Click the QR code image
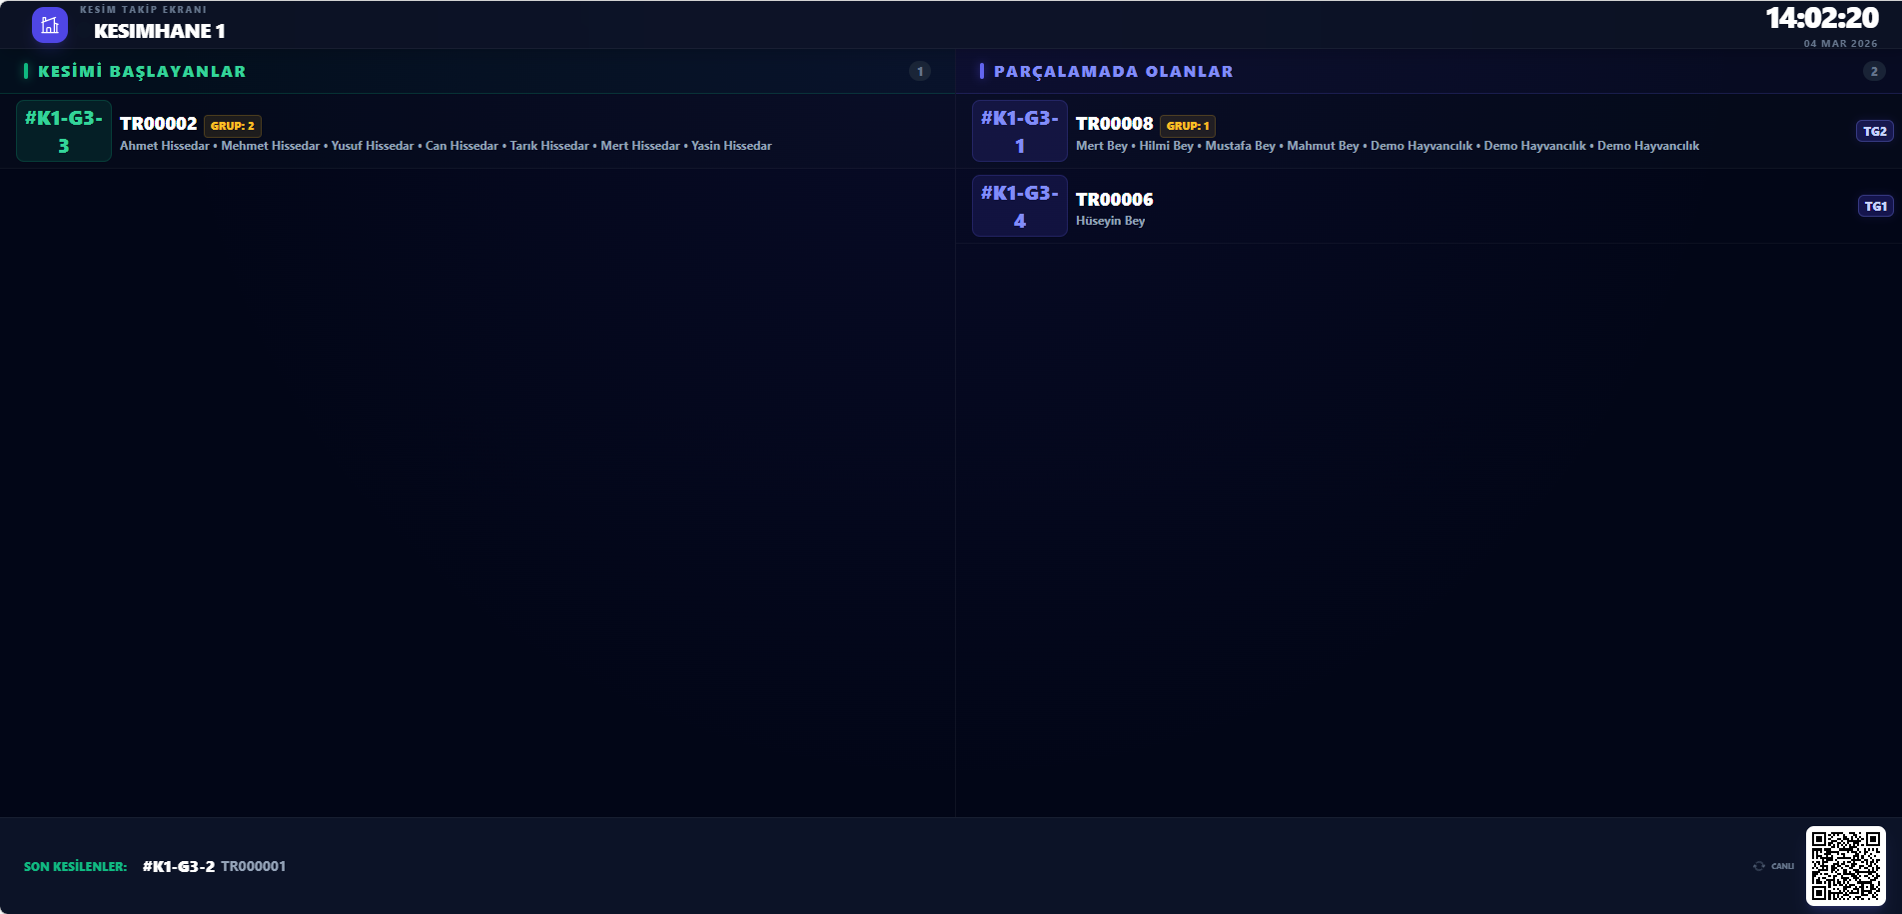 pyautogui.click(x=1845, y=865)
